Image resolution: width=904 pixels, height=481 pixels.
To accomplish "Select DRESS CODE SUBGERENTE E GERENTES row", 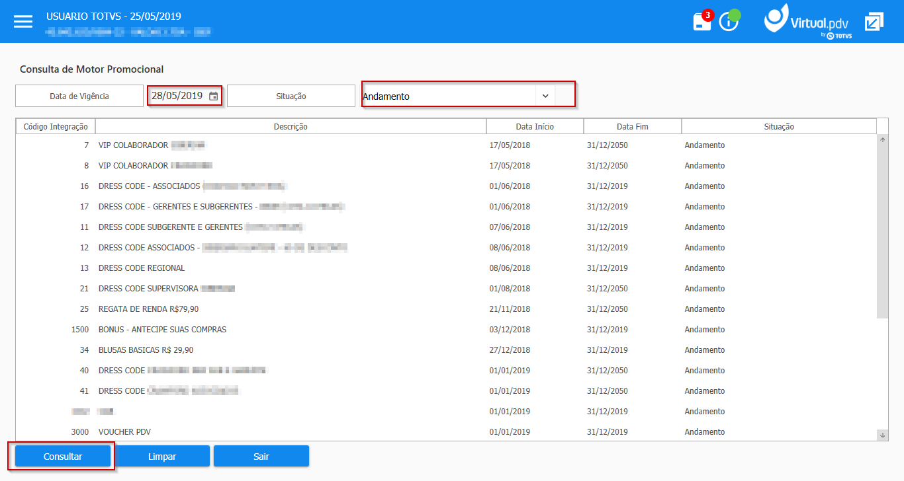I will pyautogui.click(x=447, y=227).
